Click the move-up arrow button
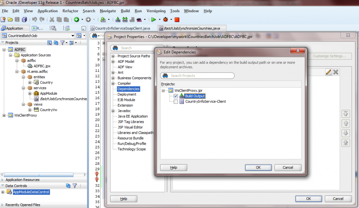359x208 pixels. click(346, 123)
